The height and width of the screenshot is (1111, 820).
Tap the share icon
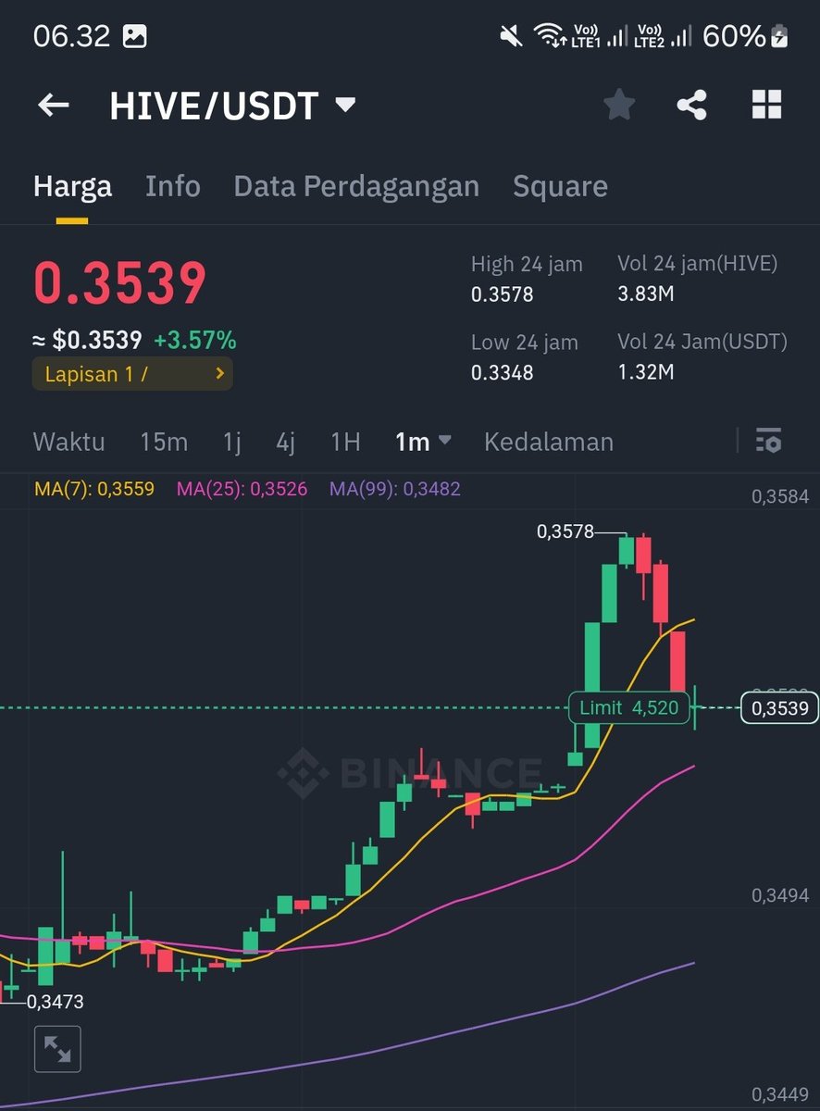pos(691,105)
